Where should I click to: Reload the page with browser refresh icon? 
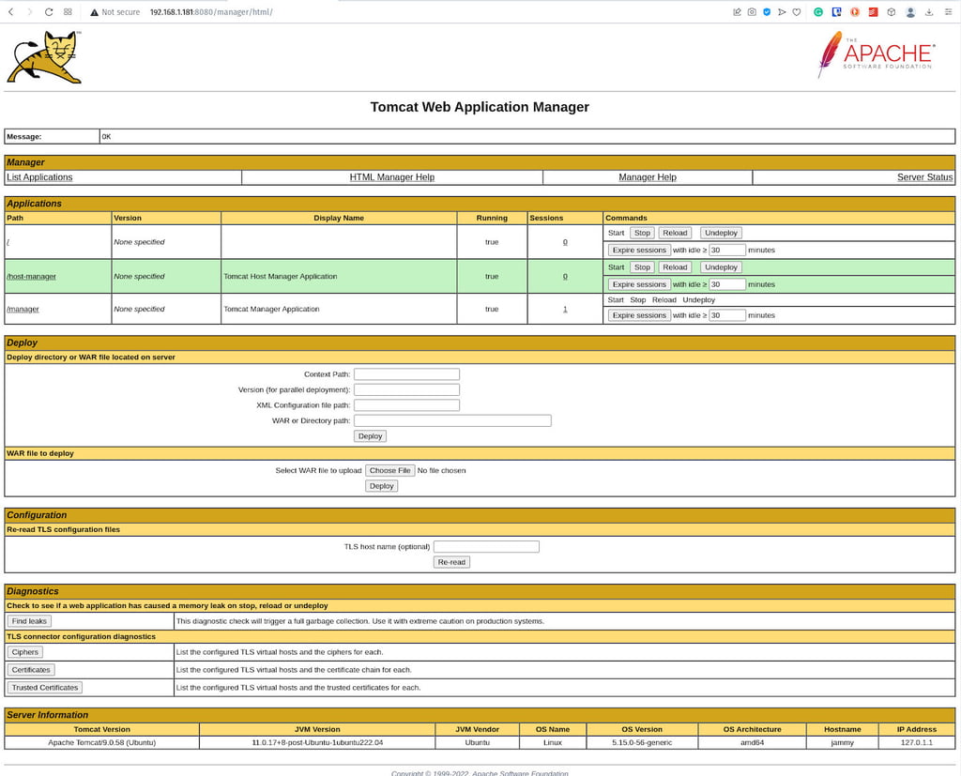click(49, 11)
